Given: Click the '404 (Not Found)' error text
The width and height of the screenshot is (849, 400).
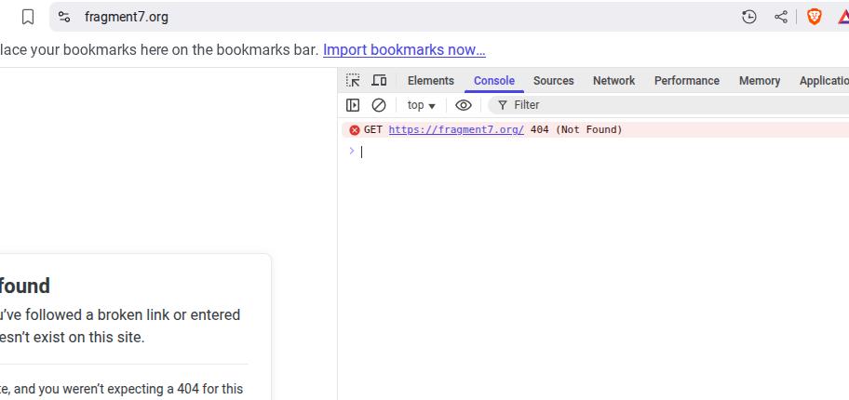Looking at the screenshot, I should 576,130.
